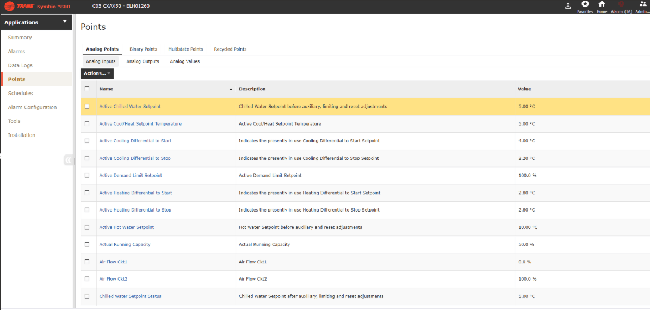Open the Analog Outputs sub-tab

click(143, 61)
